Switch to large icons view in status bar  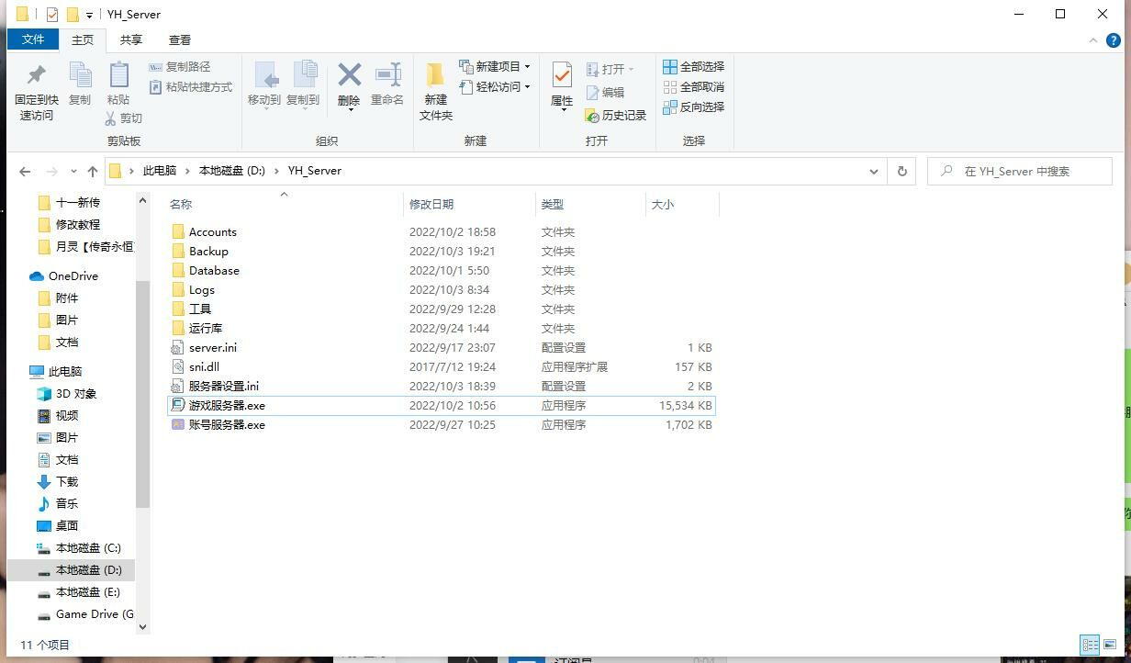pyautogui.click(x=1112, y=645)
